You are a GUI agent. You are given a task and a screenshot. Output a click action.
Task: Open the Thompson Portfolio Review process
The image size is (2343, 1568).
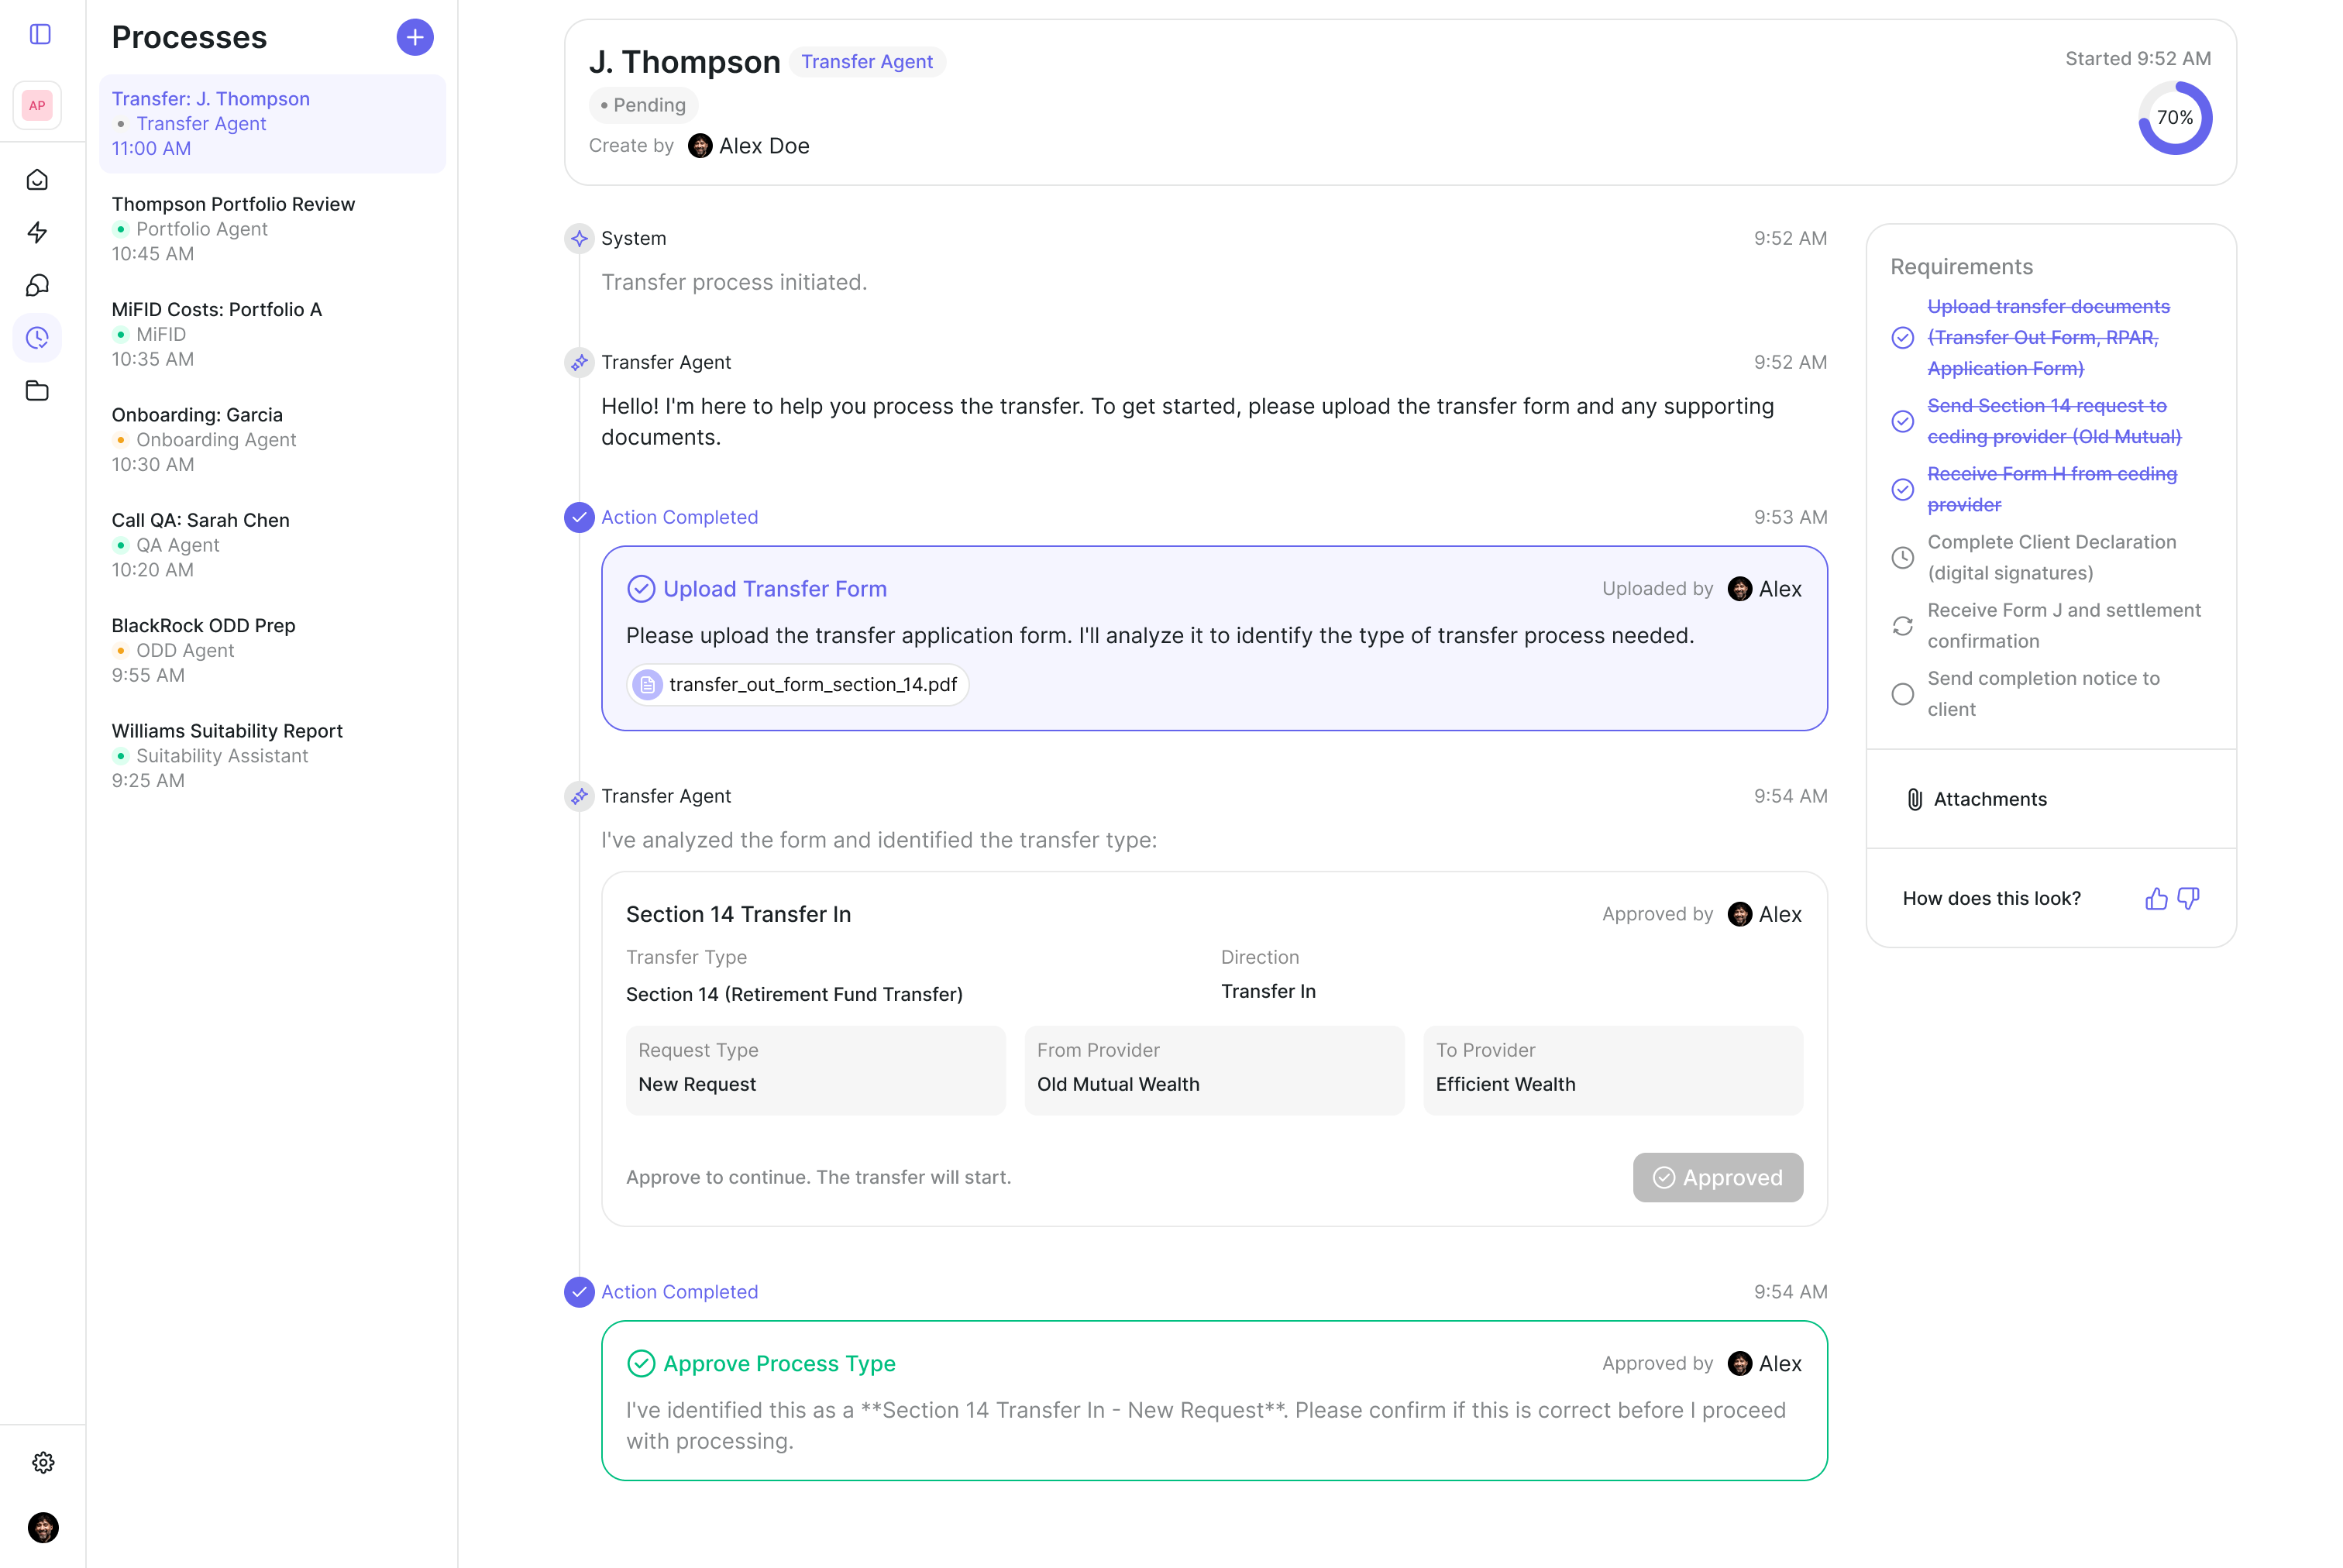272,229
